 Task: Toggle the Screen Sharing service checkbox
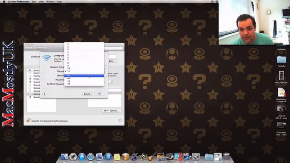30,73
